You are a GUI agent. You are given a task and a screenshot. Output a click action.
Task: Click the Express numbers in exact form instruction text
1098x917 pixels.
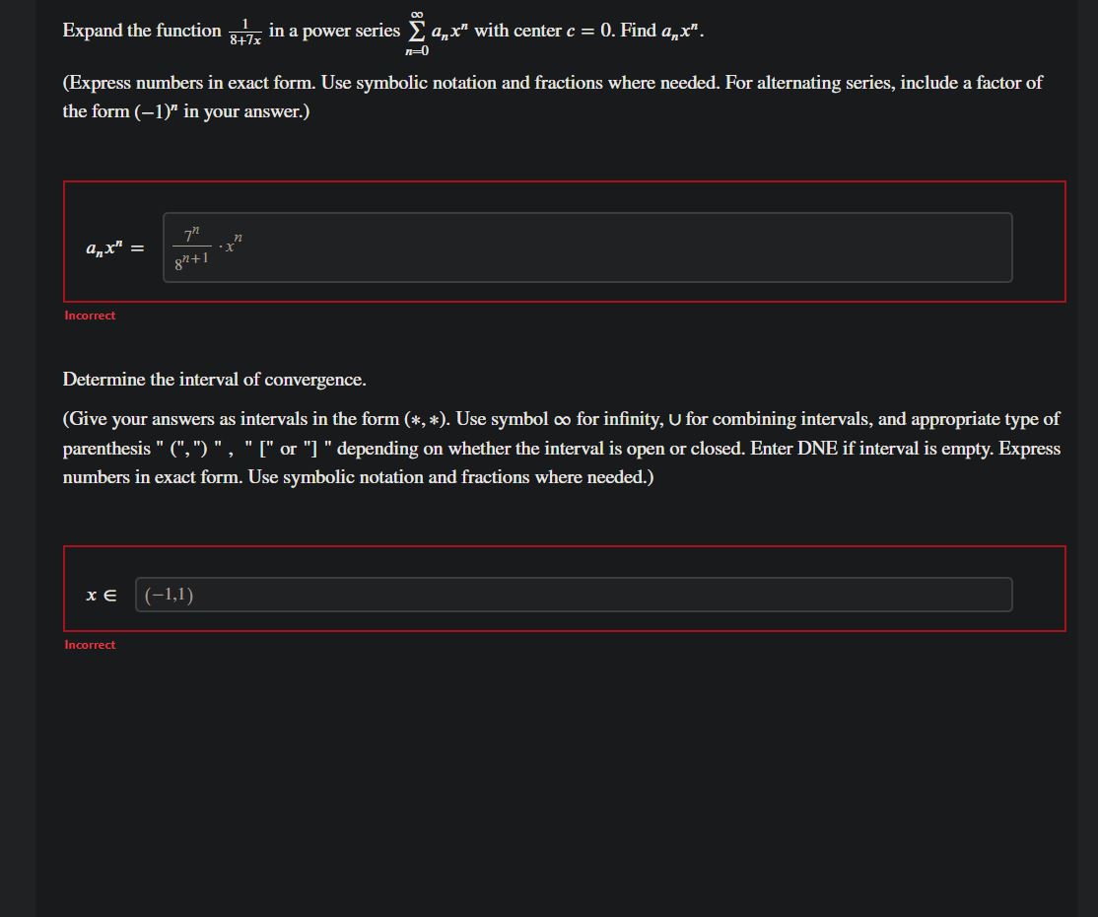pyautogui.click(x=182, y=83)
